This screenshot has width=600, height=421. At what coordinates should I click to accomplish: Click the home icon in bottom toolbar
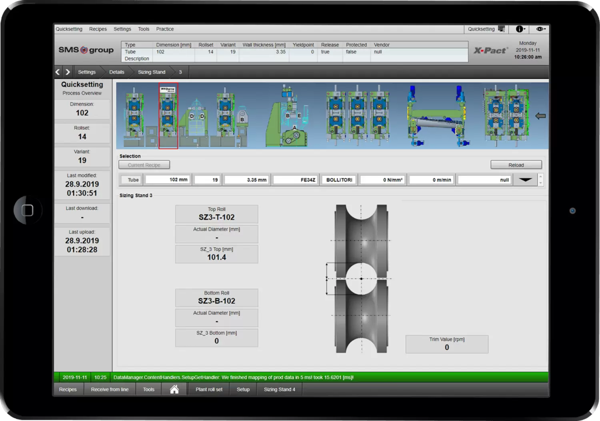[174, 389]
